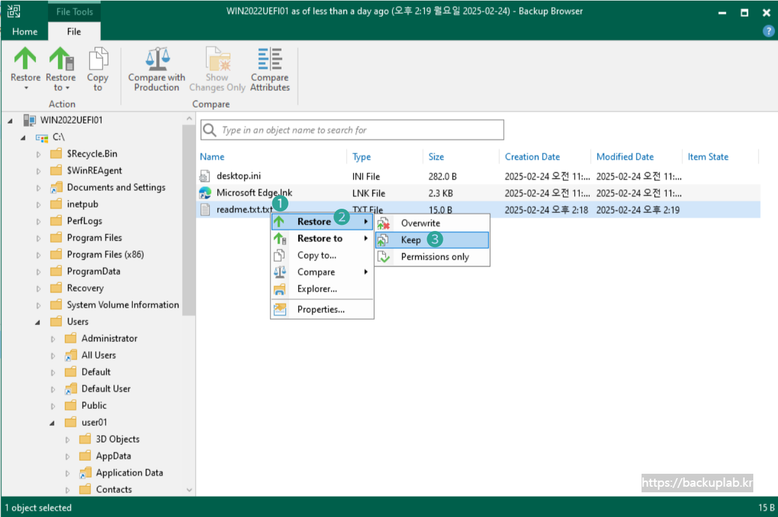Select System Volume Information folder
The width and height of the screenshot is (778, 517).
coord(123,305)
